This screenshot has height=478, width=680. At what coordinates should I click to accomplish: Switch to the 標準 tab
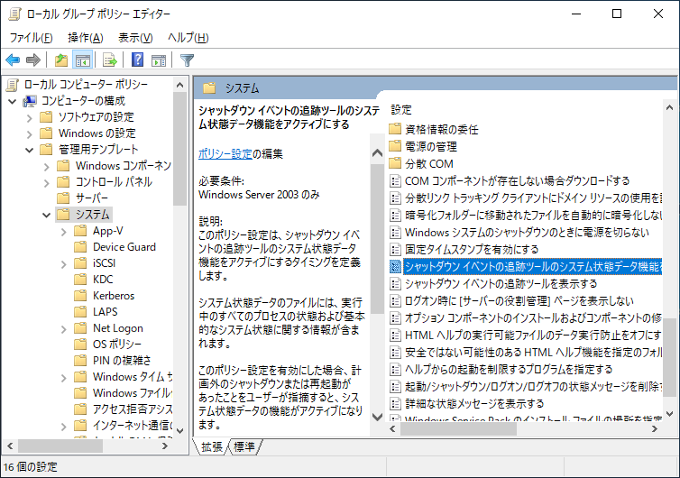[x=244, y=446]
